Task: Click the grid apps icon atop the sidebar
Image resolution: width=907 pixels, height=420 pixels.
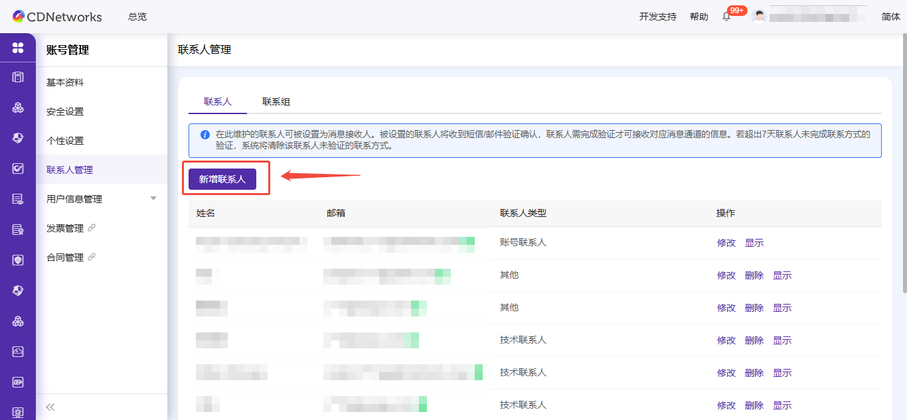Action: coord(18,48)
